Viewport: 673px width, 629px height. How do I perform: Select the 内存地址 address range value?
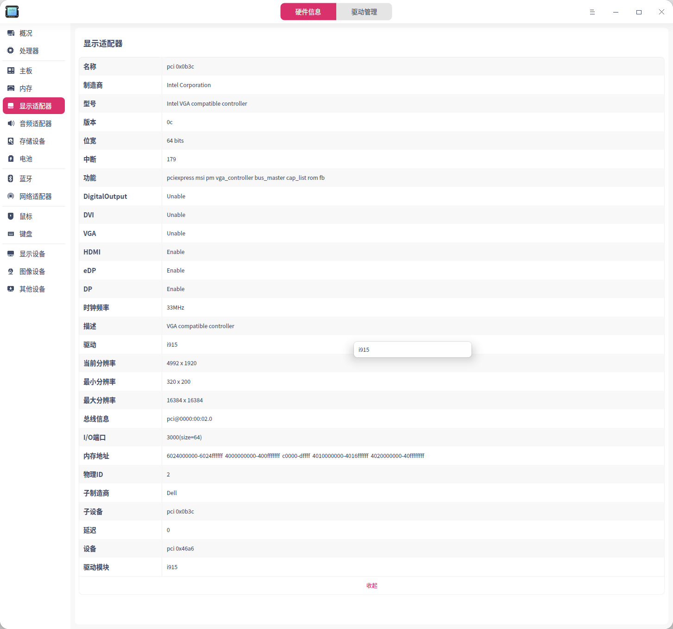coord(296,456)
